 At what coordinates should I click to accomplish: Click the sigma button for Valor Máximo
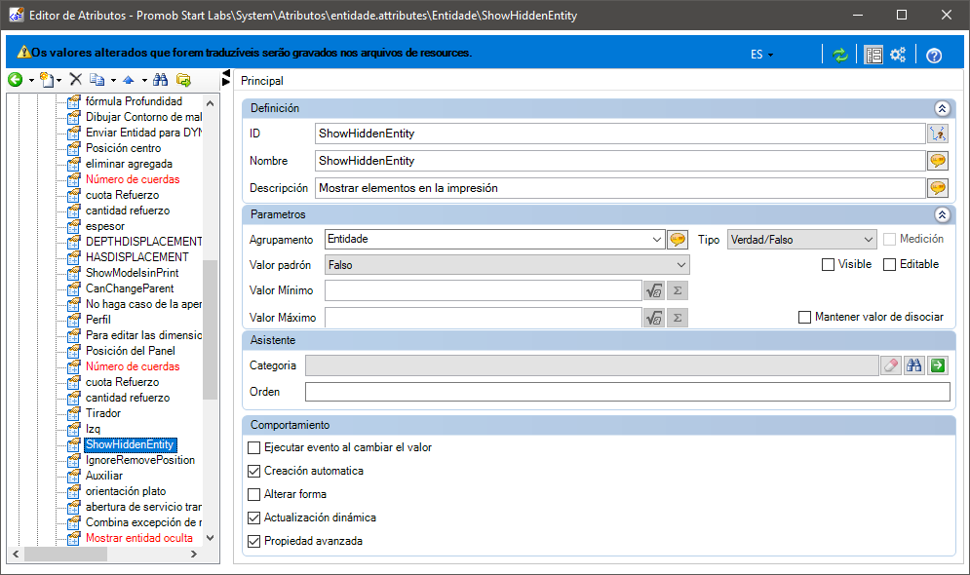[x=678, y=318]
